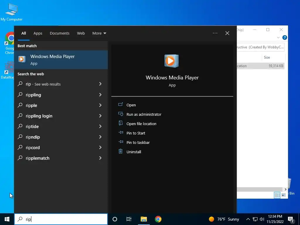The height and width of the screenshot is (225, 300).
Task: Expand the ripcord suggestion arrow
Action: coord(100,147)
